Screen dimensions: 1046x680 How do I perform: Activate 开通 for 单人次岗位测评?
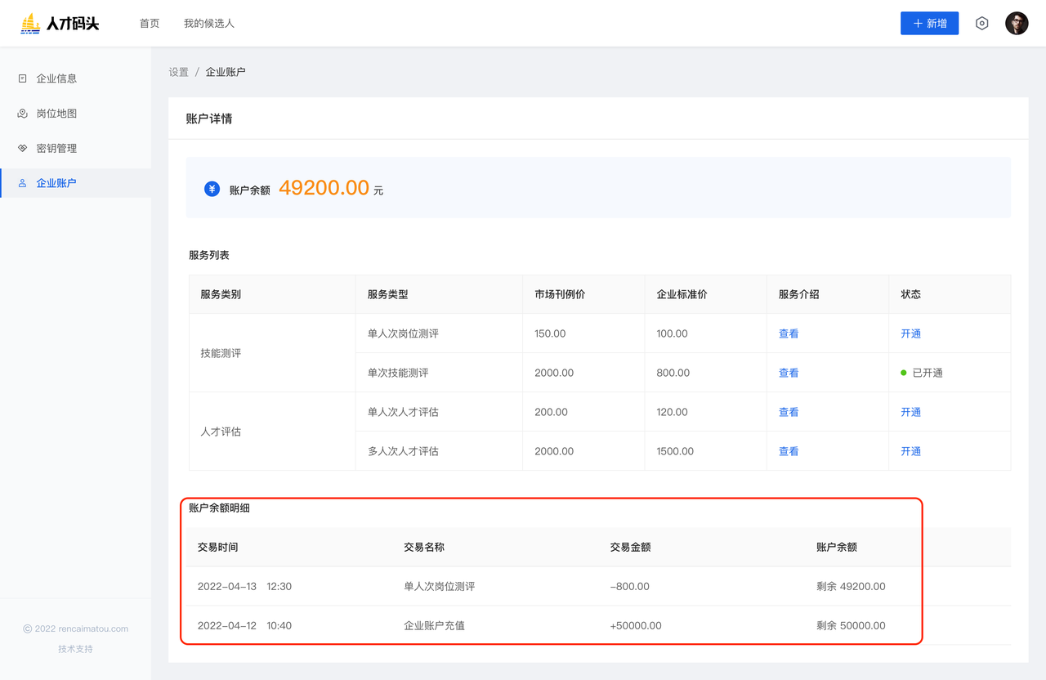coord(910,333)
